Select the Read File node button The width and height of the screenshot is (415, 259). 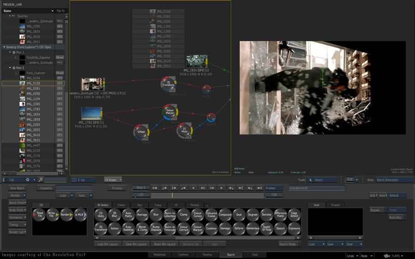coord(39,215)
